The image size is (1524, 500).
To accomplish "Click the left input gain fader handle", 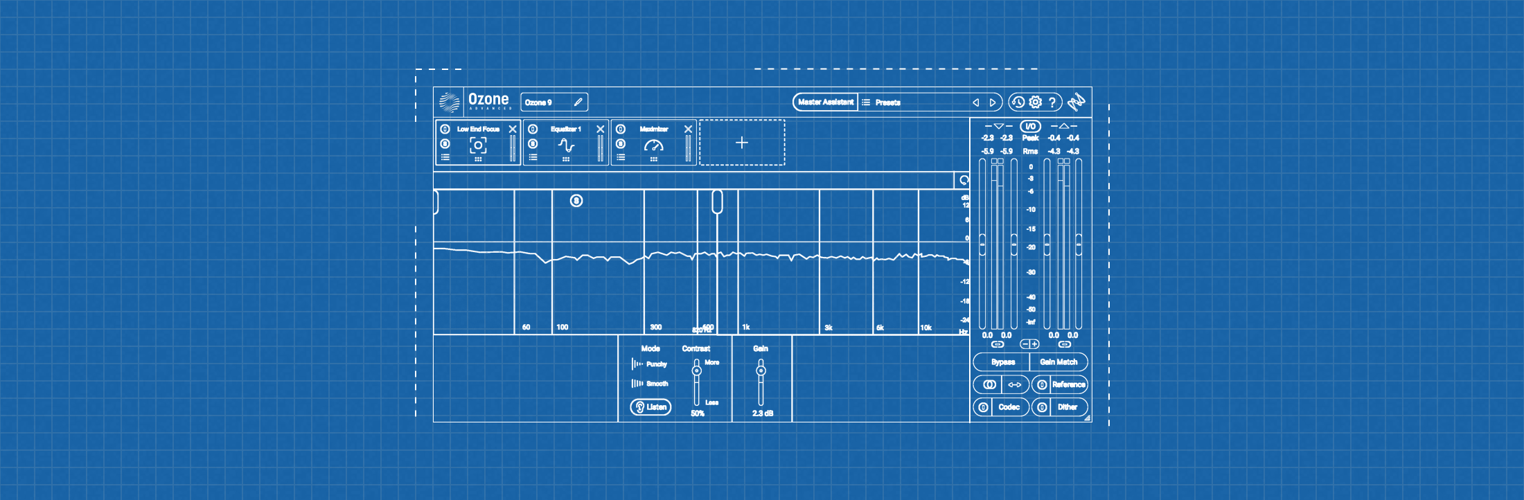I will (x=982, y=244).
